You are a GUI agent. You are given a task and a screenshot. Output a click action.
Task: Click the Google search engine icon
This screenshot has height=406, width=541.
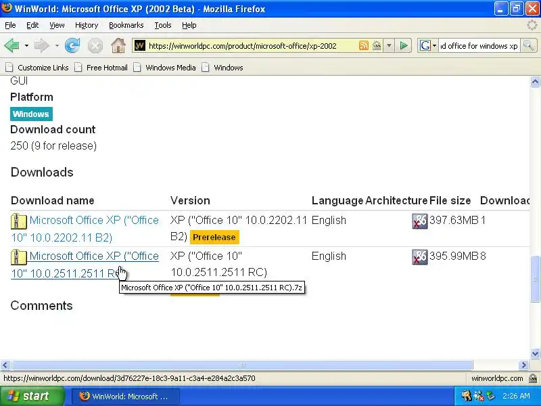point(425,45)
